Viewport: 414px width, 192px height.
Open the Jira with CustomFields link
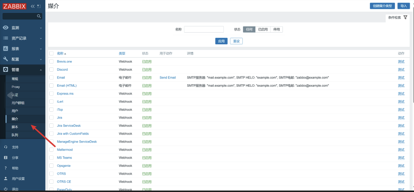(73, 134)
